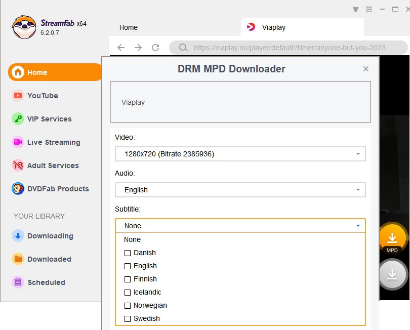Open DVDFab Products in sidebar
Screen dimensions: 410x330
(x=58, y=189)
